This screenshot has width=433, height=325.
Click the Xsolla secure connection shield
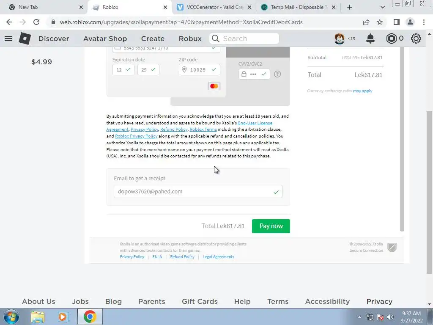[x=392, y=247]
